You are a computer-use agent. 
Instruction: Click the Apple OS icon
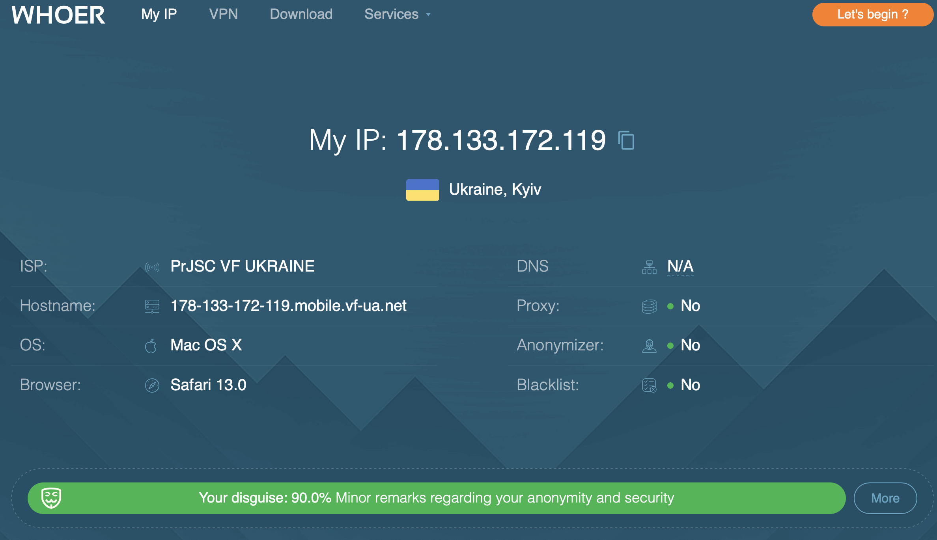tap(151, 346)
